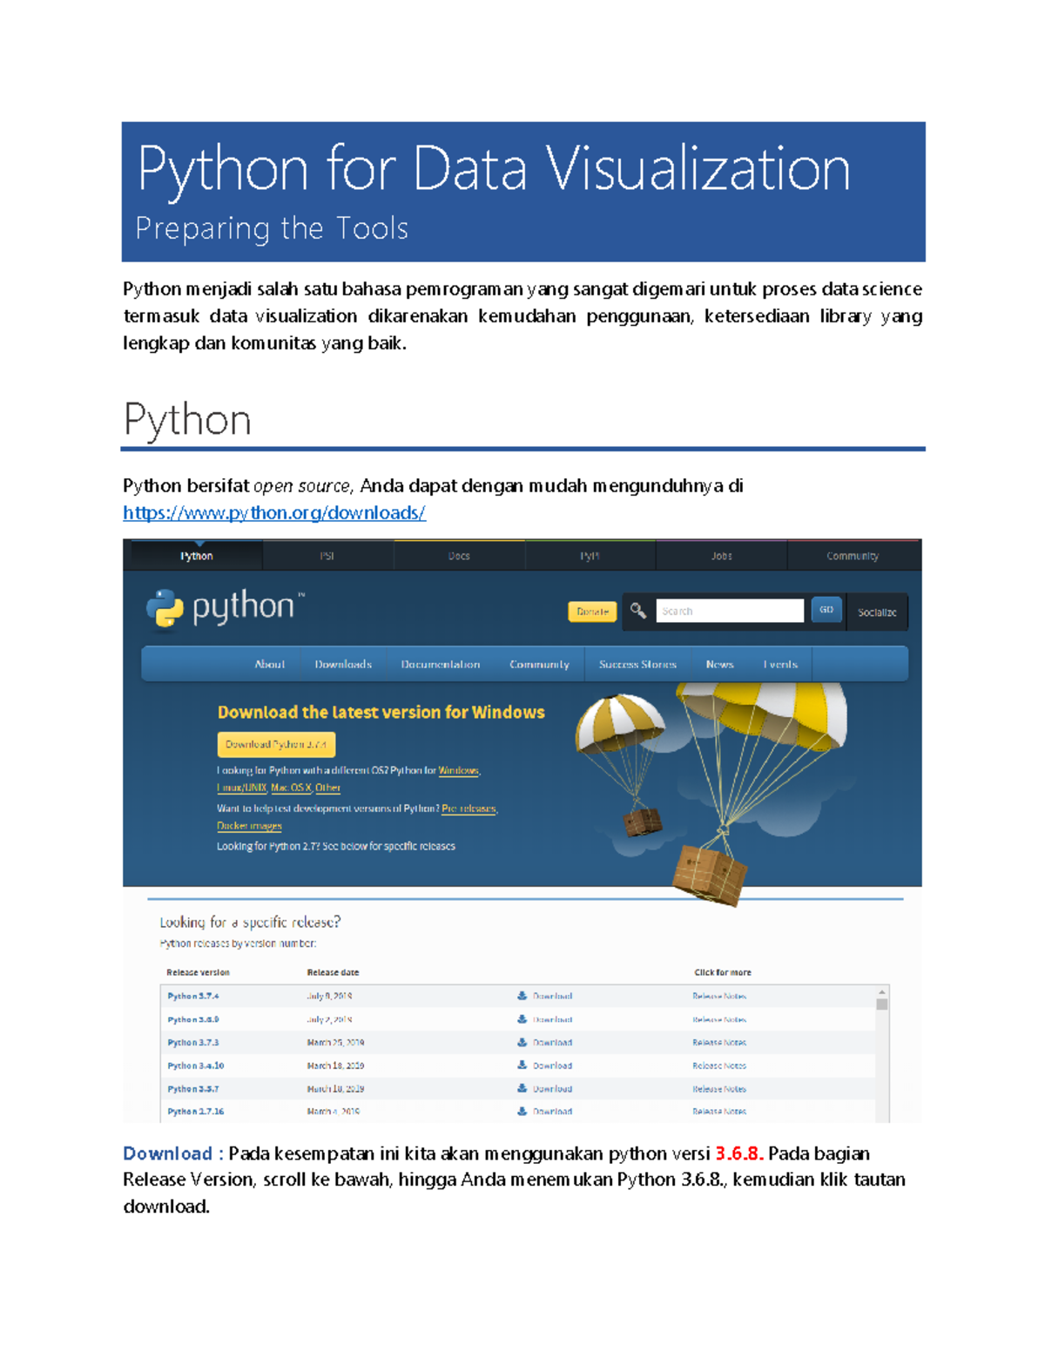Screen dimensions: 1045x1353
Task: Click Release Notes for Python 3.7.4
Action: coord(718,994)
